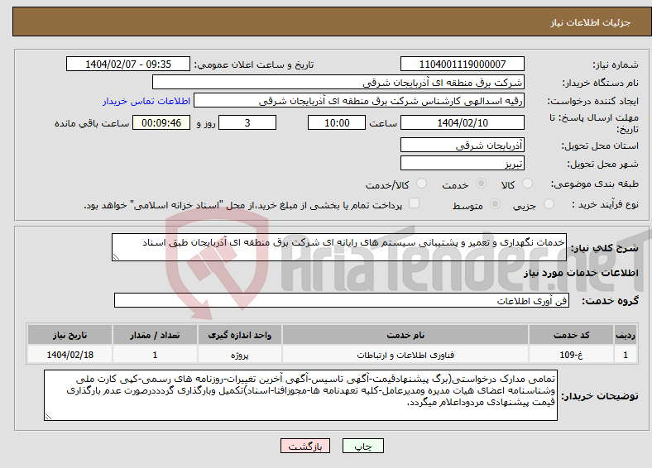Click the remaining days field showing 3
The image size is (652, 468).
click(x=247, y=122)
